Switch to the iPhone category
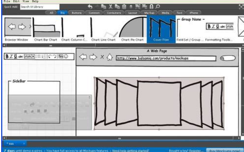The image size is (244, 152). (x=194, y=13)
